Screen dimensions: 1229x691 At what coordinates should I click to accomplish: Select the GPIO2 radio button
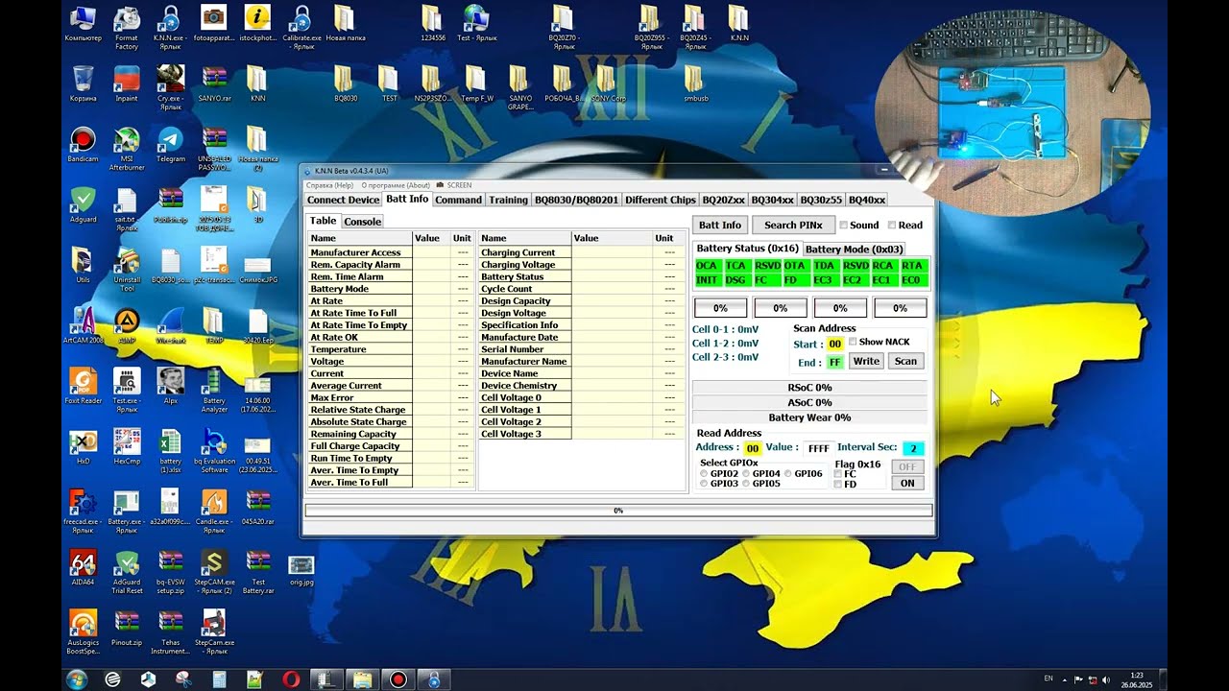(705, 474)
